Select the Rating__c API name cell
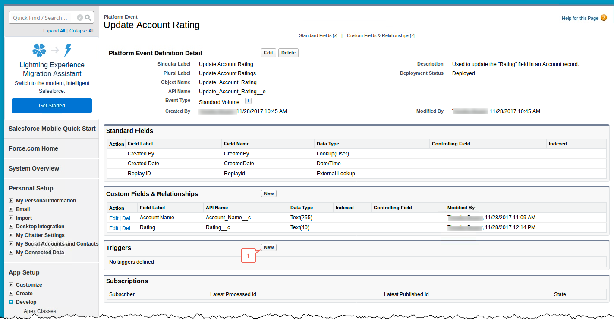The height and width of the screenshot is (319, 614). pos(218,227)
